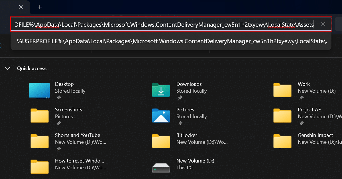Unpin the Work folder shortcut
The width and height of the screenshot is (342, 179).
click(301, 97)
